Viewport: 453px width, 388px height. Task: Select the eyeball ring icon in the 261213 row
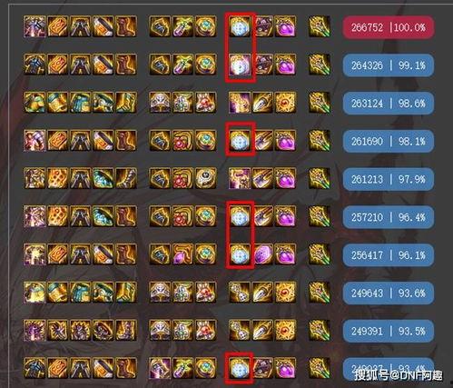[206, 178]
